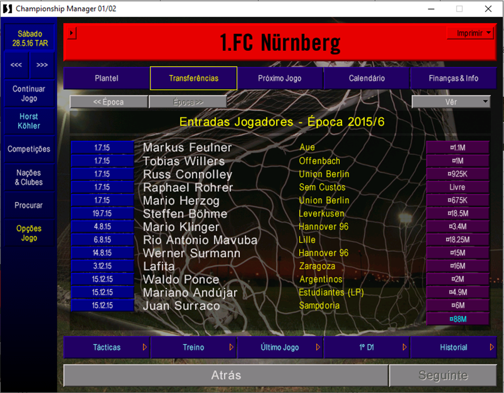
Task: Open Nações & Clubes
Action: click(x=29, y=177)
